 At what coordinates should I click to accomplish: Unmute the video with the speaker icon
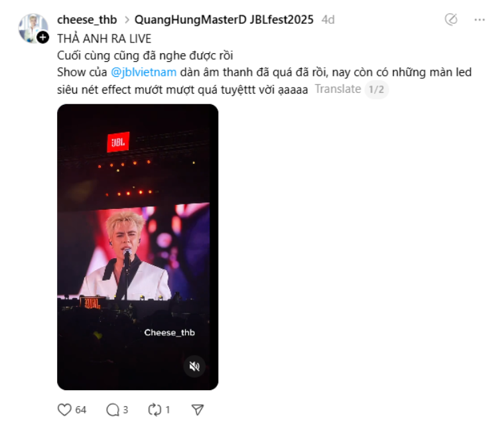[x=194, y=366]
